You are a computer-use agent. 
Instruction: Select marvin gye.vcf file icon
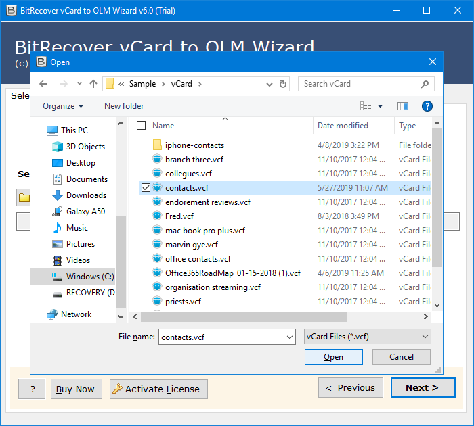pyautogui.click(x=157, y=244)
